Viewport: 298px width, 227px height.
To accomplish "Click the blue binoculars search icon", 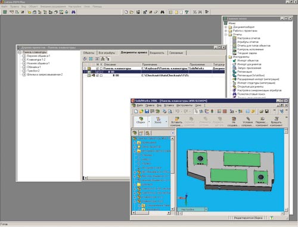I will [x=73, y=12].
